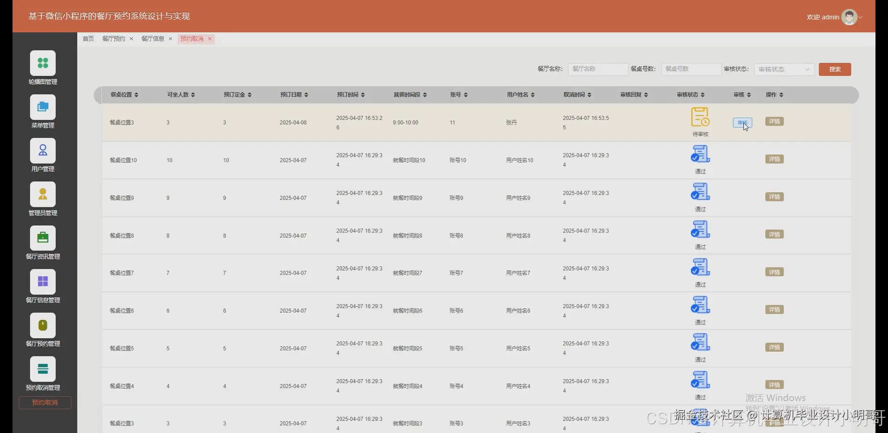Open 详情 for 餐桌位置3 张丹 row
The height and width of the screenshot is (433, 888).
coord(774,121)
